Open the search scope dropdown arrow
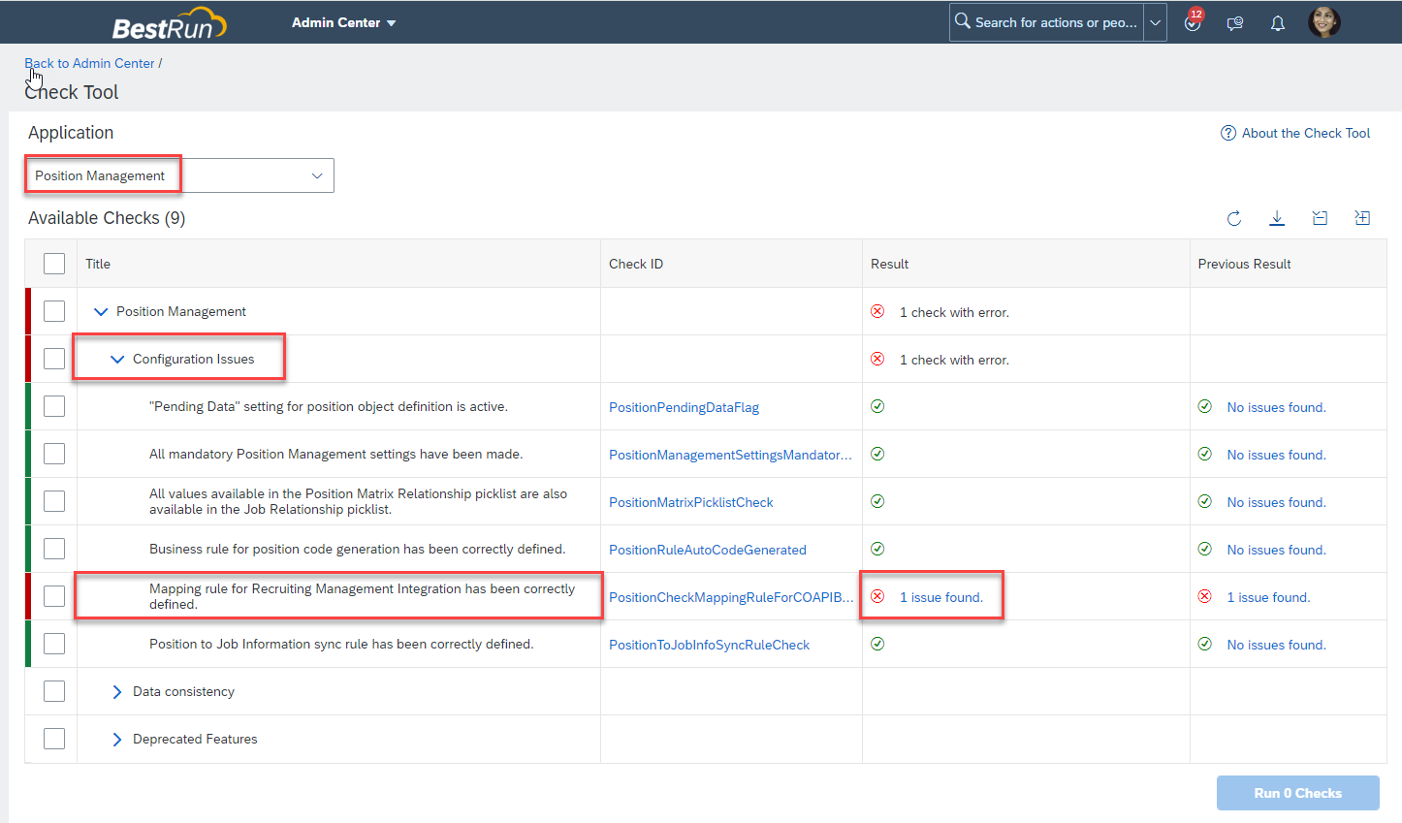The height and width of the screenshot is (823, 1402). pos(1156,22)
